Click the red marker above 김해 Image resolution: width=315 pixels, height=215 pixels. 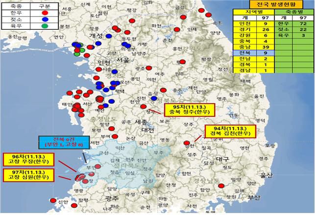pyautogui.click(x=221, y=186)
